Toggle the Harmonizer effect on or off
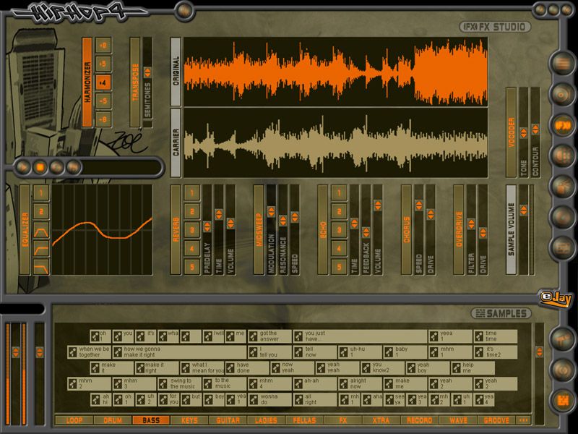This screenshot has width=578, height=434. pos(87,82)
